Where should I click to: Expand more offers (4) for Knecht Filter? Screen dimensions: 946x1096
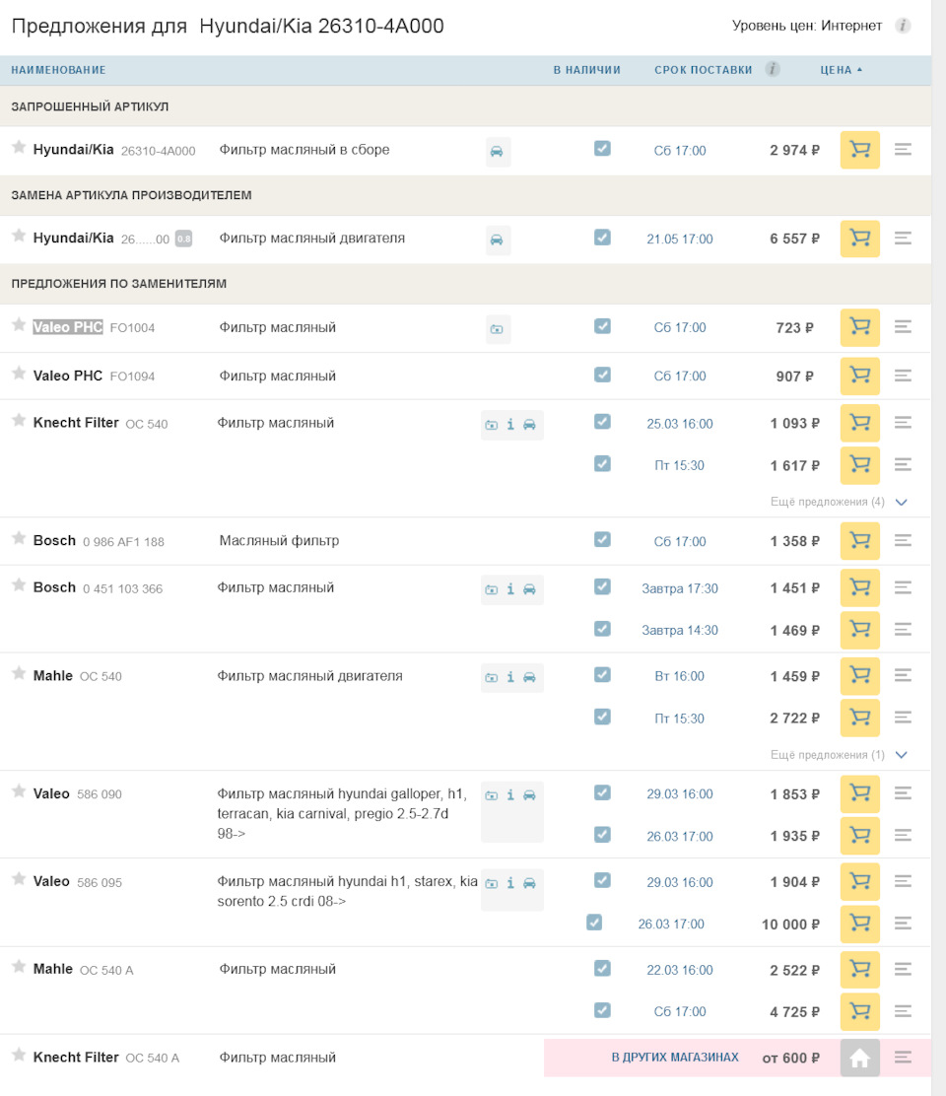838,502
